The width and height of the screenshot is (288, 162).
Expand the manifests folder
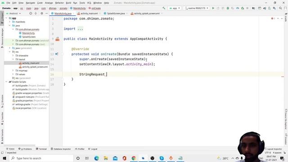9,22
